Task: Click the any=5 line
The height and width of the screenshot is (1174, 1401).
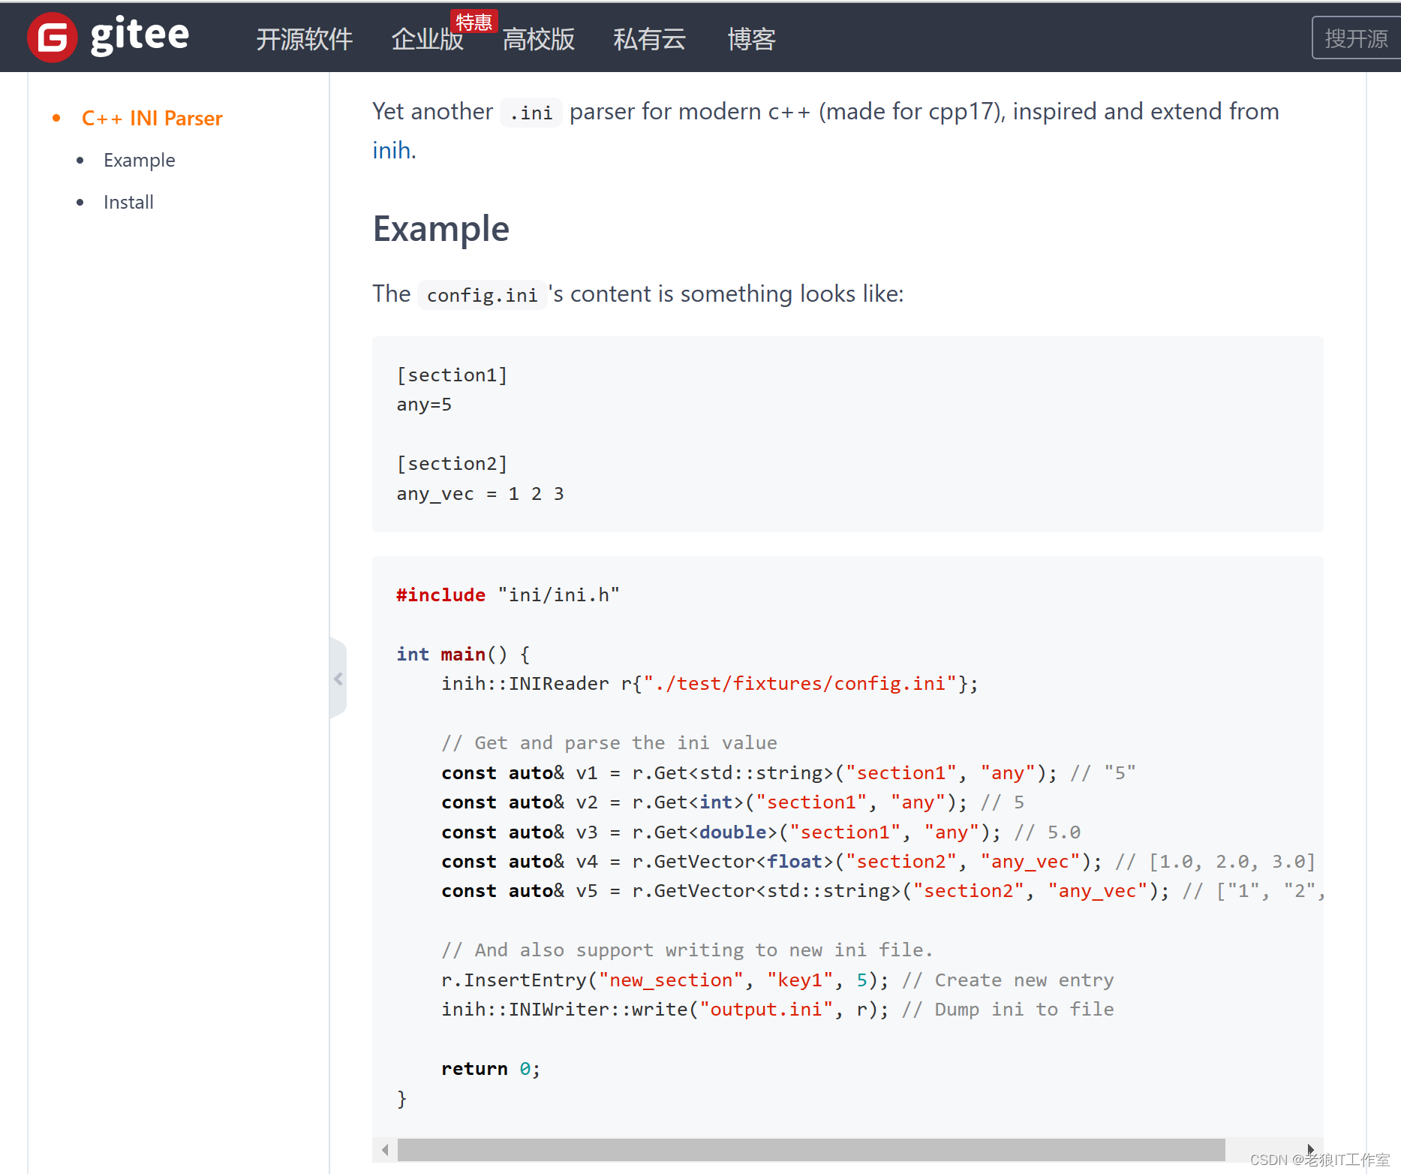Action: point(424,405)
